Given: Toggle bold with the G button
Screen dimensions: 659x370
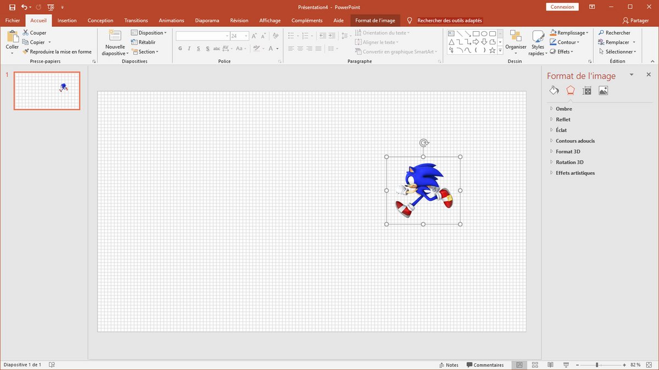Looking at the screenshot, I should (x=180, y=49).
